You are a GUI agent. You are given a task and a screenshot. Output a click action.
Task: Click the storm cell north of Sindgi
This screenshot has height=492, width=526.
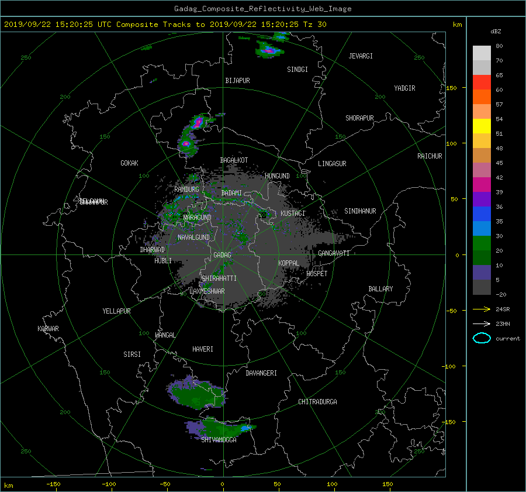click(x=269, y=50)
